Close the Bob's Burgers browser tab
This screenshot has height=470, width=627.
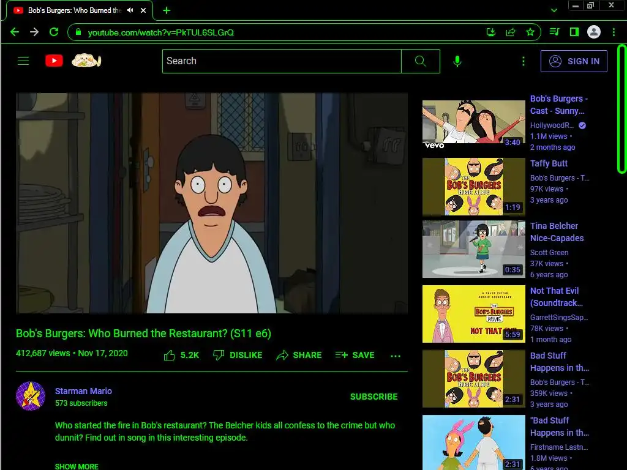pyautogui.click(x=143, y=10)
